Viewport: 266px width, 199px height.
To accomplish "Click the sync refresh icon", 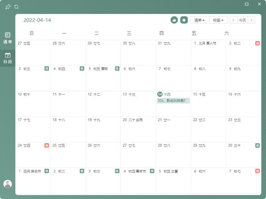I will pos(16,7).
